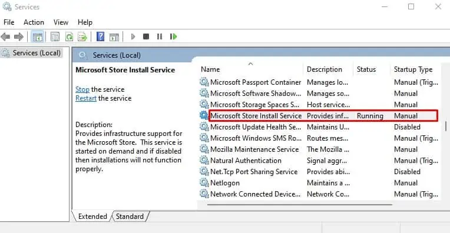Select Microsoft Storage Spaces service name

pos(255,105)
